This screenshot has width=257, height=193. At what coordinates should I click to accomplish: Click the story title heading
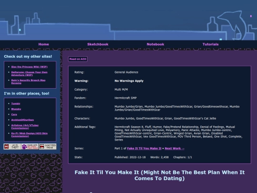[x=159, y=175]
